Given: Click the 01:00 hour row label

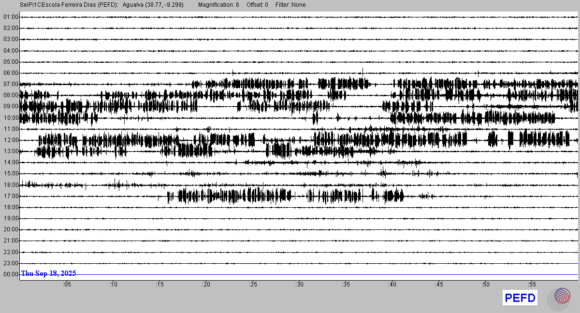Looking at the screenshot, I should pyautogui.click(x=10, y=17).
